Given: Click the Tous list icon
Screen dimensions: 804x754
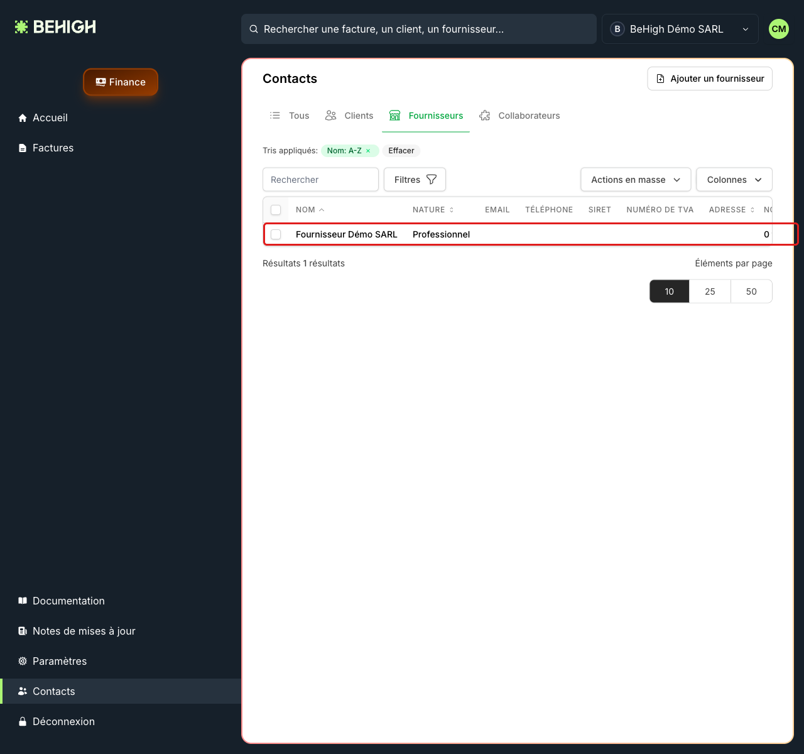Looking at the screenshot, I should coord(275,116).
